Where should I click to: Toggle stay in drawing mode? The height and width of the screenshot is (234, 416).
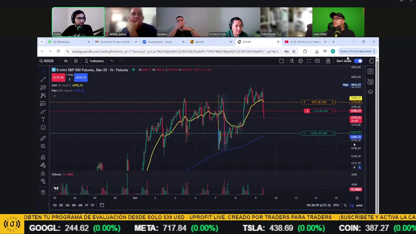pyautogui.click(x=43, y=165)
